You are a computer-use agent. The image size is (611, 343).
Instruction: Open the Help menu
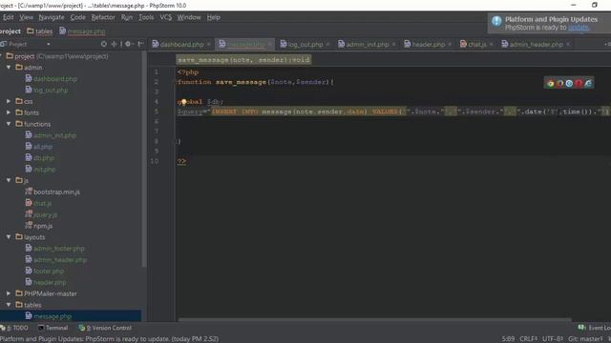[x=213, y=17]
